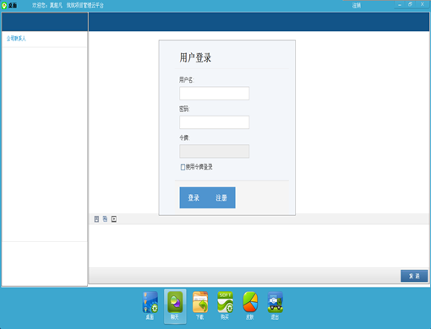
Task: Click the 发送 send button
Action: (x=414, y=276)
